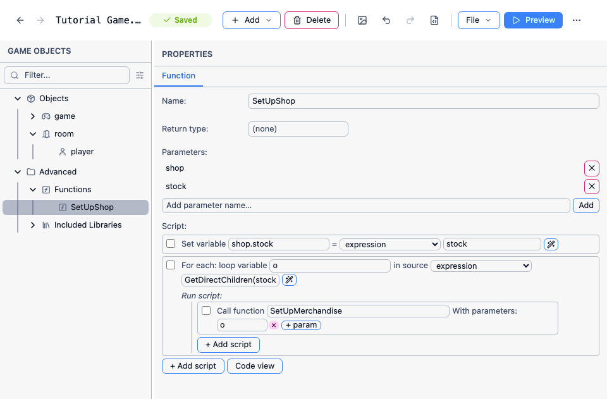Screen dimensions: 607x399
Task: Check the Set variable script checkbox
Action: click(x=171, y=243)
